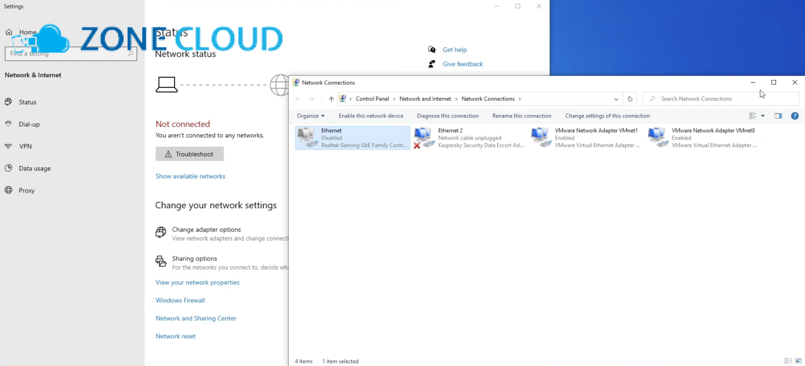Image resolution: width=805 pixels, height=366 pixels.
Task: Go up one folder level
Action: click(331, 99)
